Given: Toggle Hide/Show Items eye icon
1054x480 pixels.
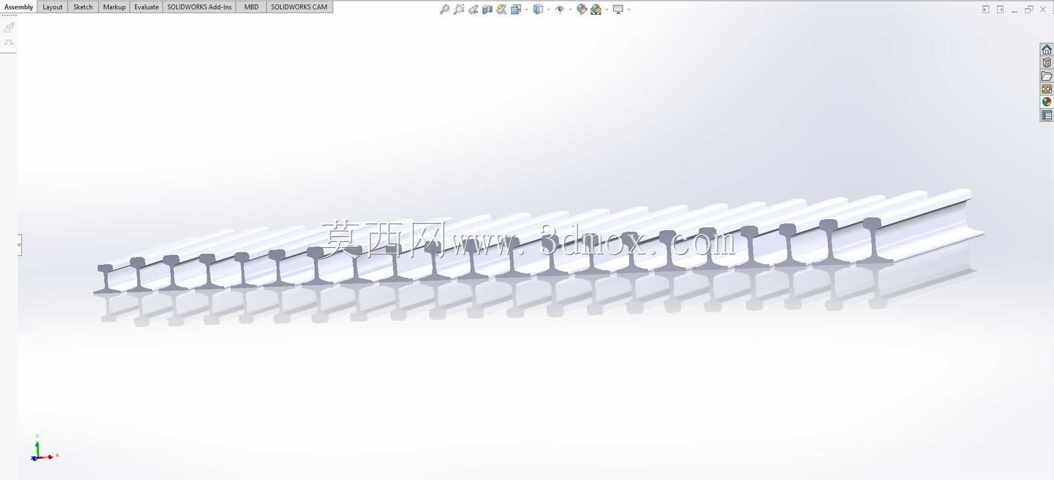Looking at the screenshot, I should click(x=560, y=9).
